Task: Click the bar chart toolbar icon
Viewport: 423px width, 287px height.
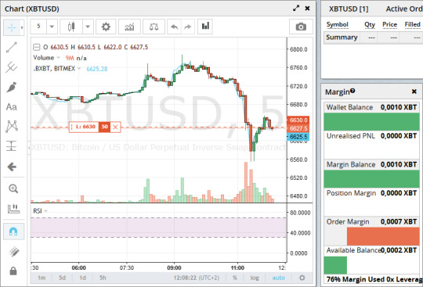Action: [205, 27]
